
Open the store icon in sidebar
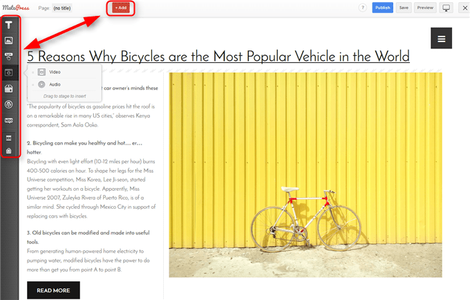tap(9, 151)
